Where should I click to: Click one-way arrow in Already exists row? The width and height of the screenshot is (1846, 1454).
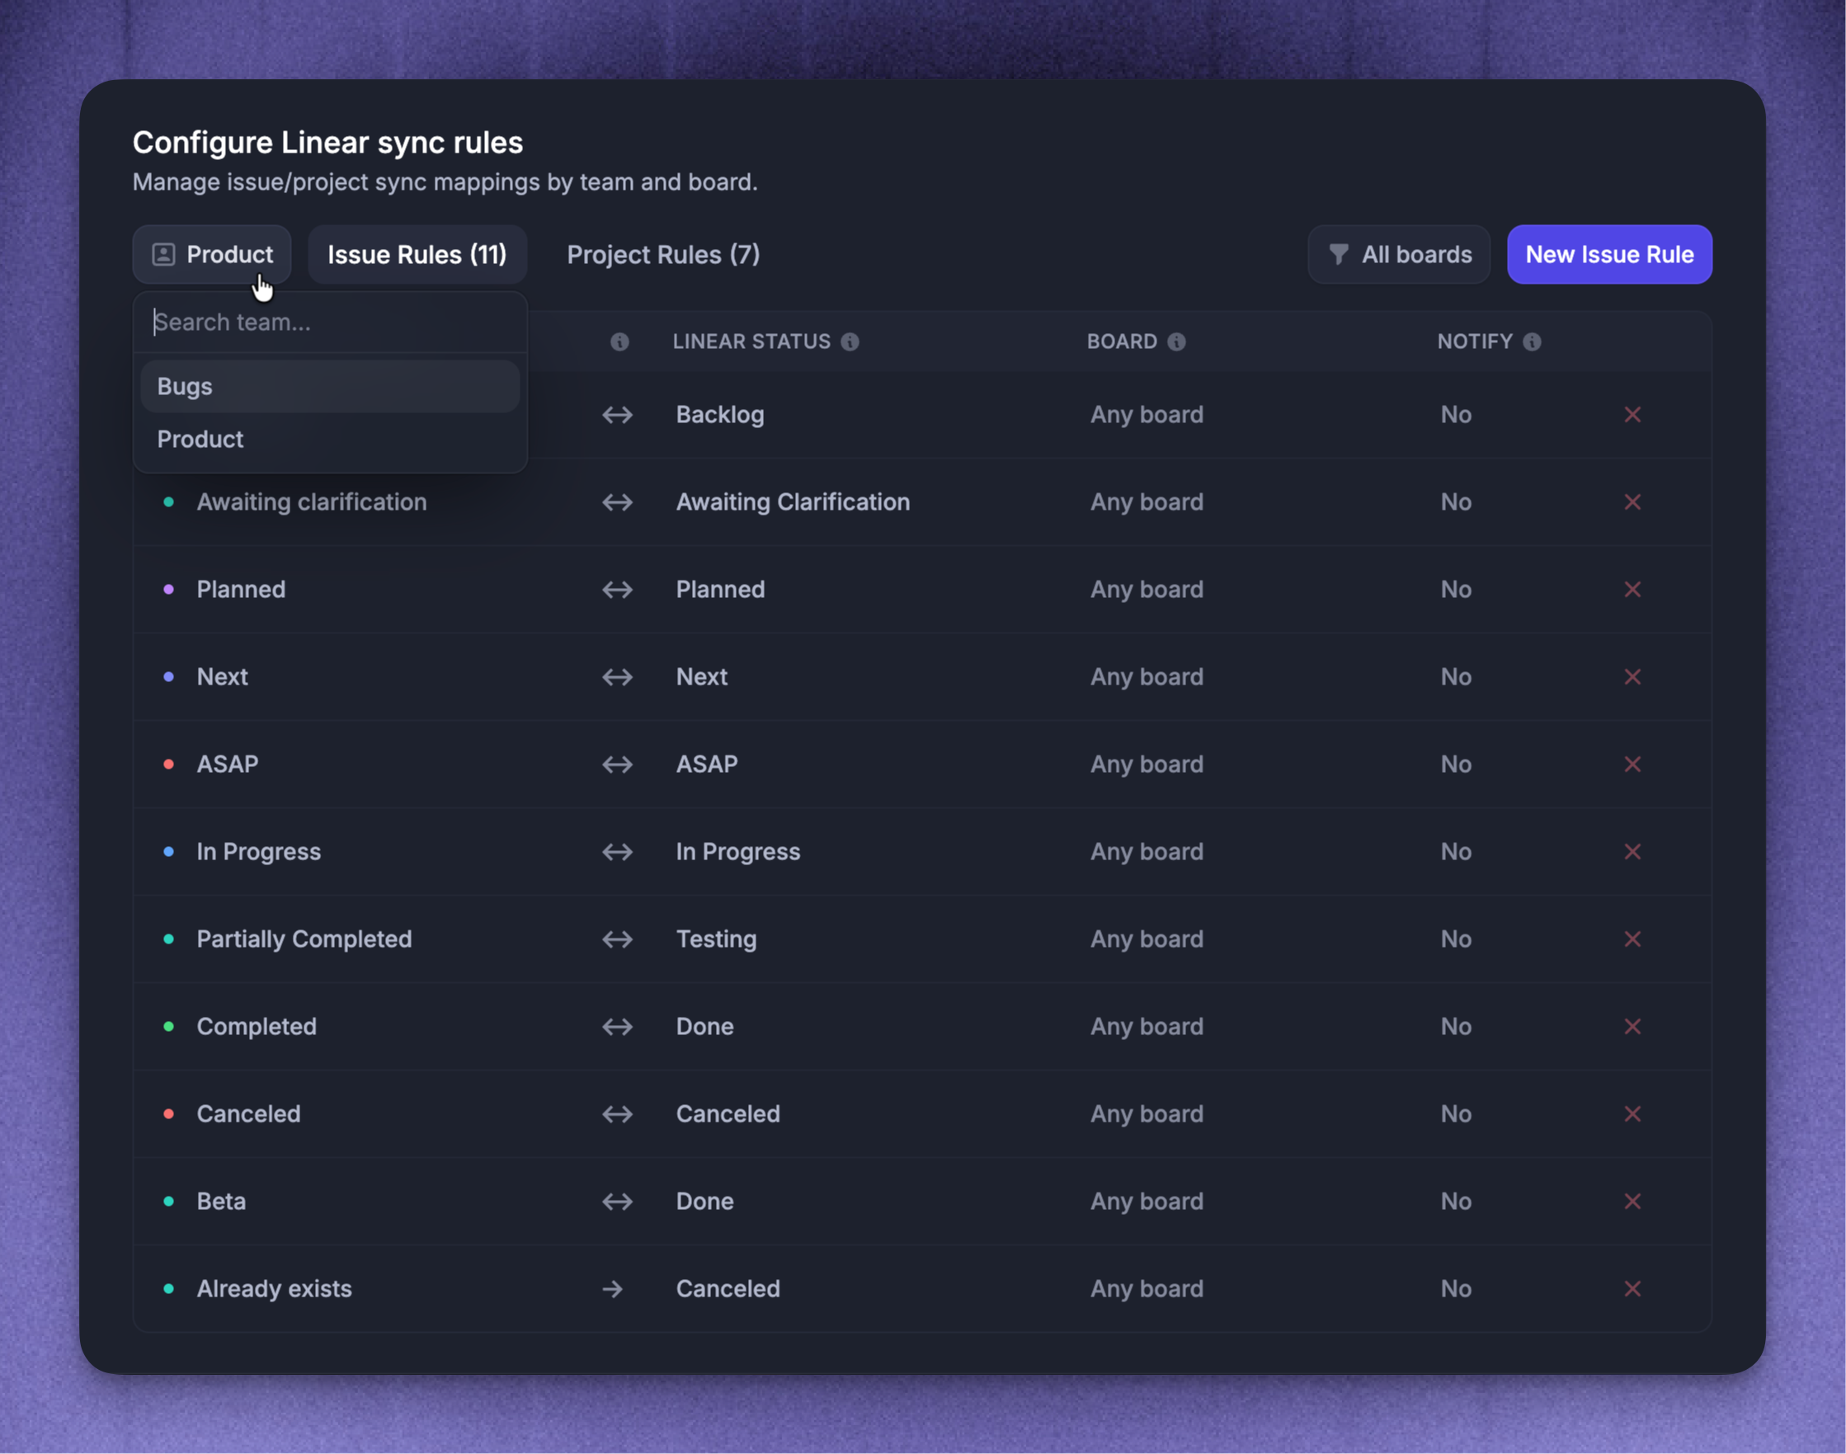point(612,1289)
